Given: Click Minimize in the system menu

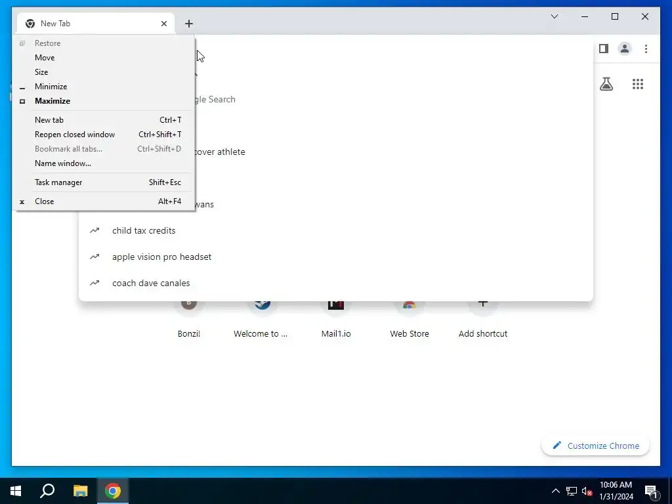Looking at the screenshot, I should tap(103, 87).
